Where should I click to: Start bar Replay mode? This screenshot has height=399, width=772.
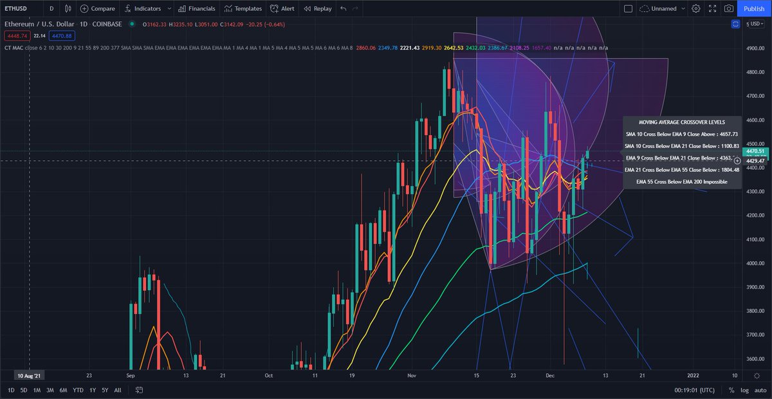[x=307, y=8]
